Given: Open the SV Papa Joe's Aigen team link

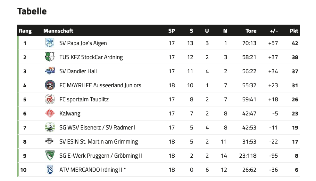Looking at the screenshot, I should pos(83,43).
